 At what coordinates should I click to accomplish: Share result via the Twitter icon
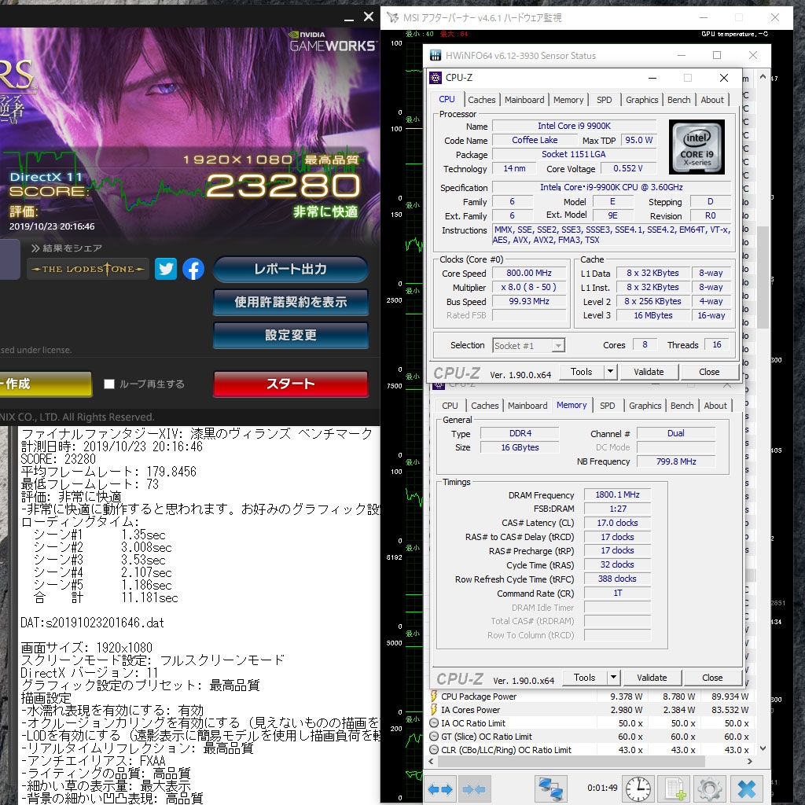[166, 269]
